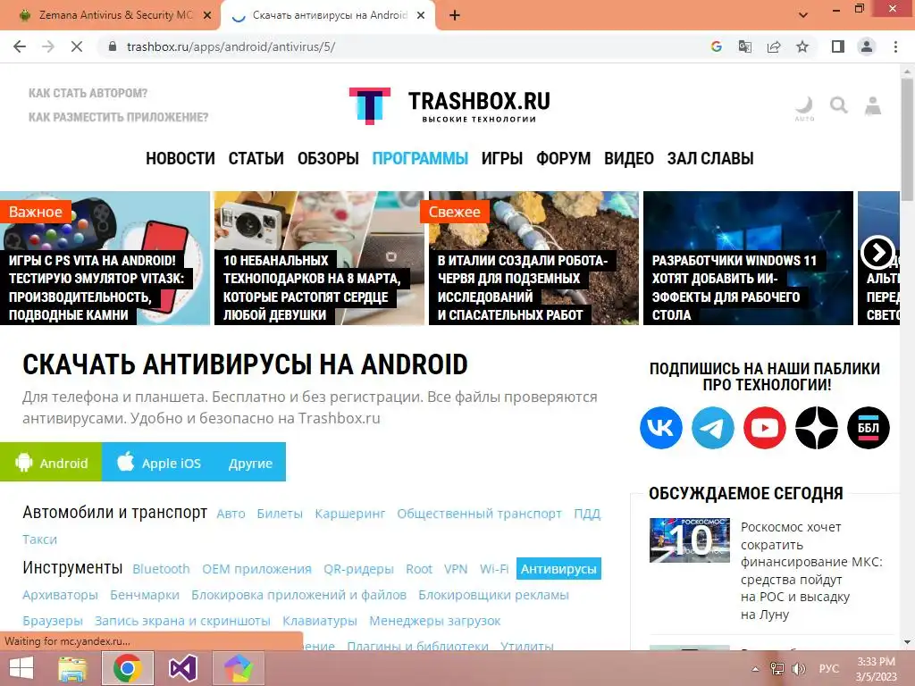Open the site search magnifier icon

tap(838, 105)
